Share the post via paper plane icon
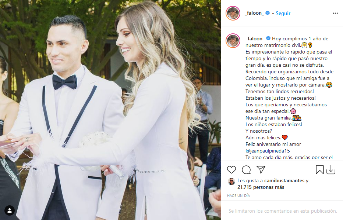The height and width of the screenshot is (220, 343). pyautogui.click(x=261, y=169)
